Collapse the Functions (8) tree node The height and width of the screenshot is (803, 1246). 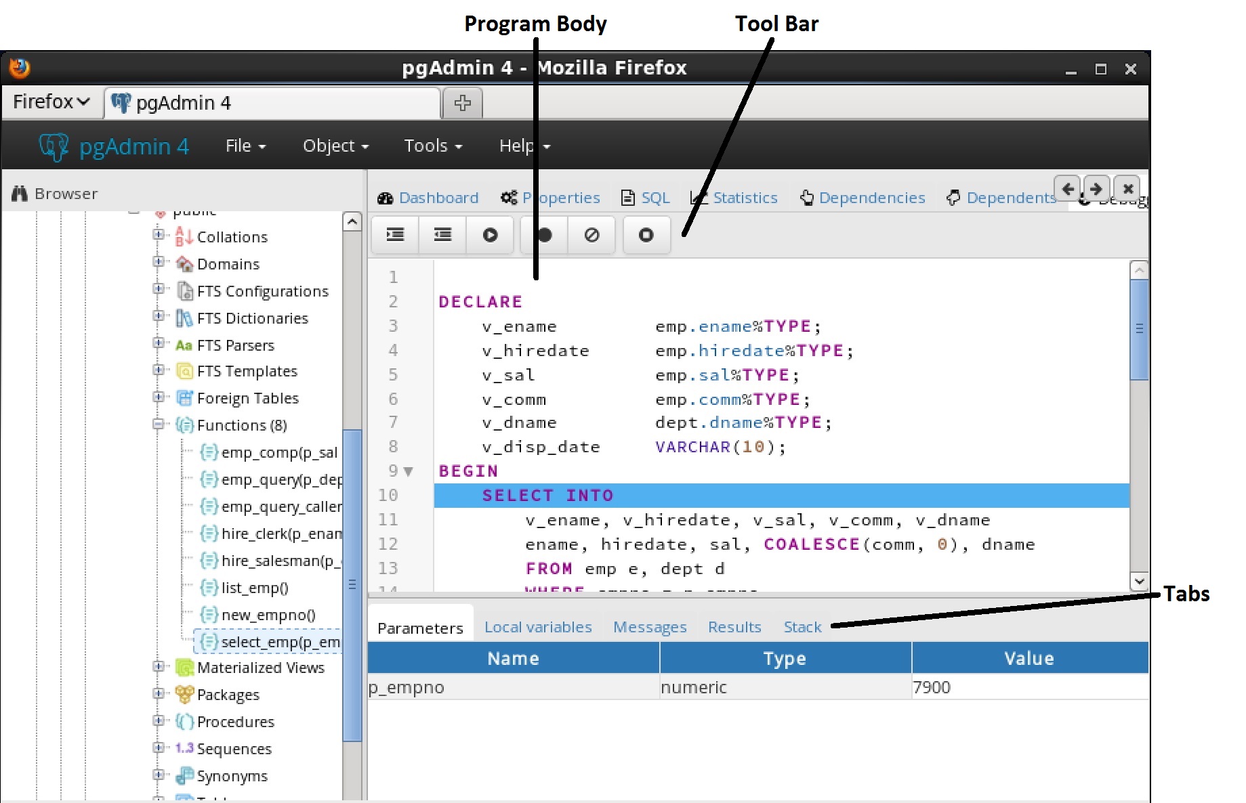pyautogui.click(x=158, y=425)
